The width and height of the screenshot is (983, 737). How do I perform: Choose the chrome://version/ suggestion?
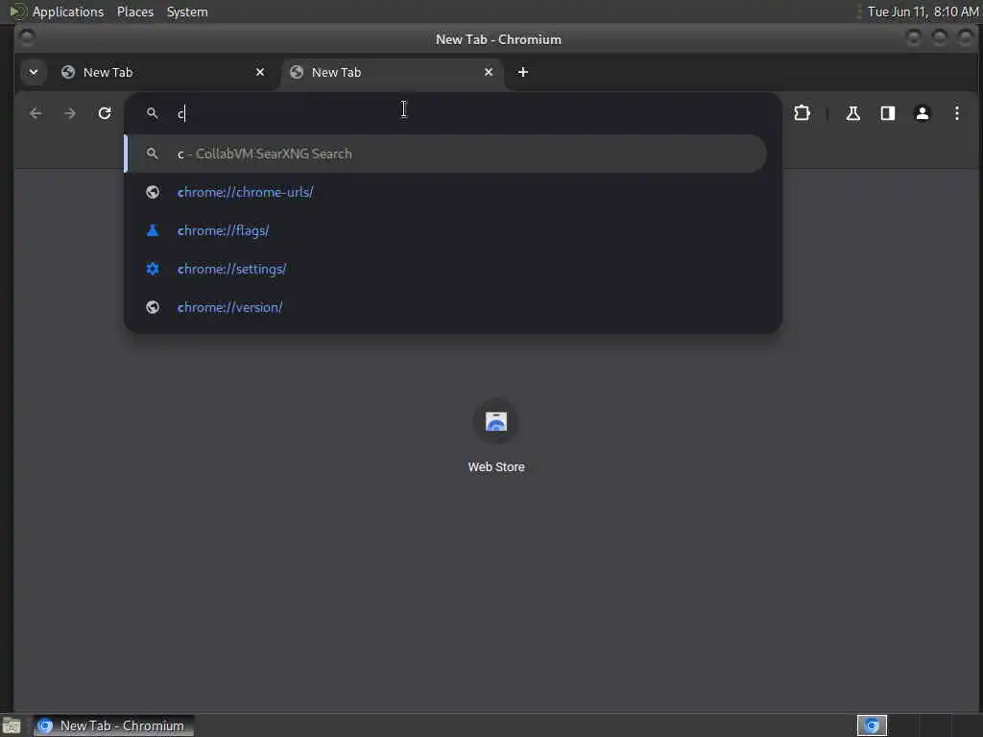click(445, 307)
